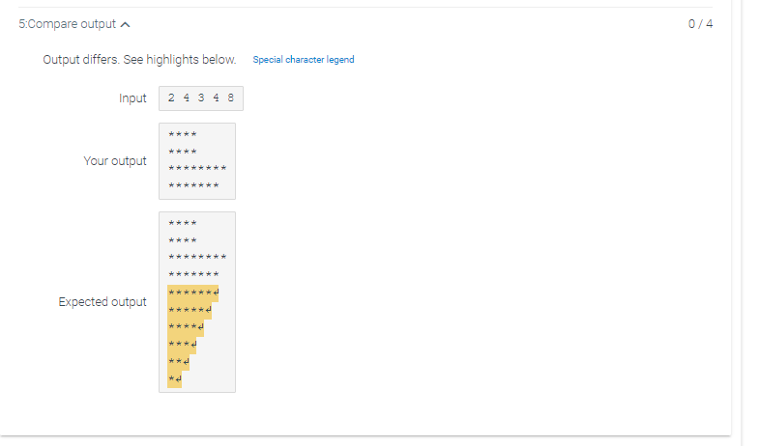This screenshot has width=760, height=446.
Task: Click the '5:Compare output' heading text
Action: pos(68,24)
